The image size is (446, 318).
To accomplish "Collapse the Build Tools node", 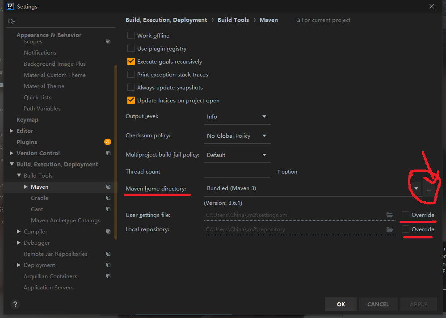I will coord(19,175).
